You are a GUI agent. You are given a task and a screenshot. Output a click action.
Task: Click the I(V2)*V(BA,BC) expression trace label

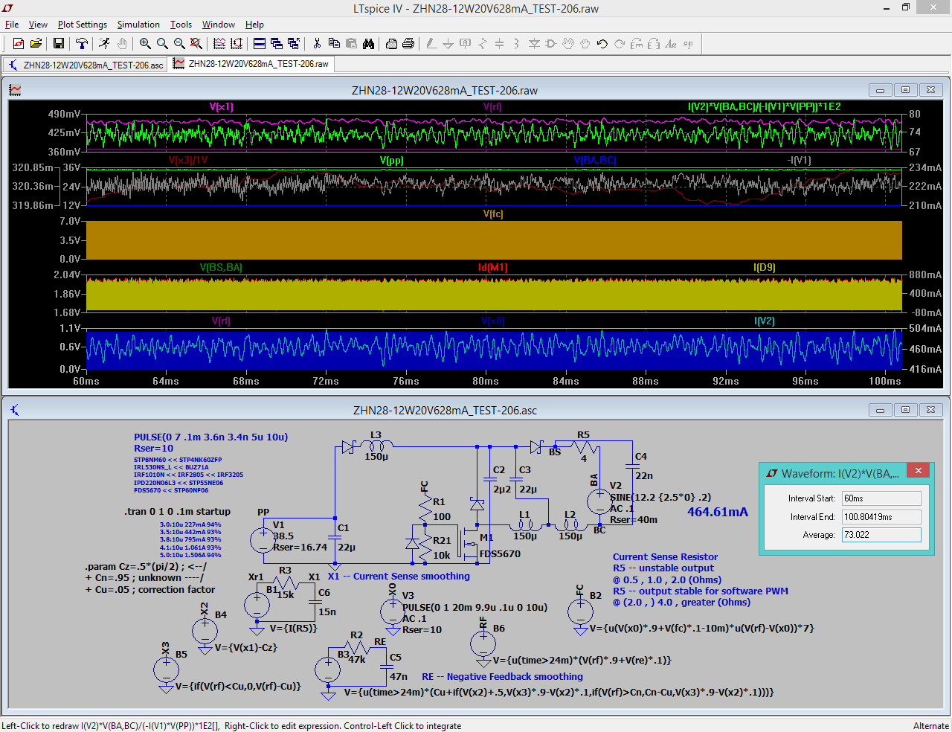tap(765, 107)
